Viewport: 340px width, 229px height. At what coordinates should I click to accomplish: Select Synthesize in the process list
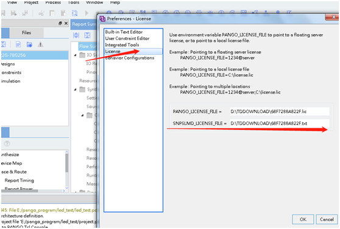click(x=10, y=154)
